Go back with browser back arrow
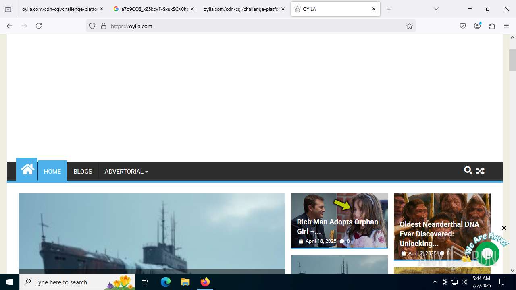This screenshot has width=516, height=290. click(x=10, y=26)
